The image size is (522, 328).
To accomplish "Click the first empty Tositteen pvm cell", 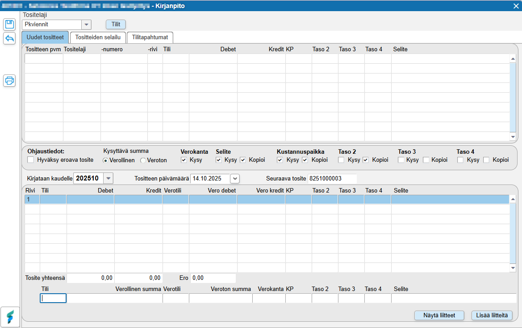I will click(x=44, y=59).
